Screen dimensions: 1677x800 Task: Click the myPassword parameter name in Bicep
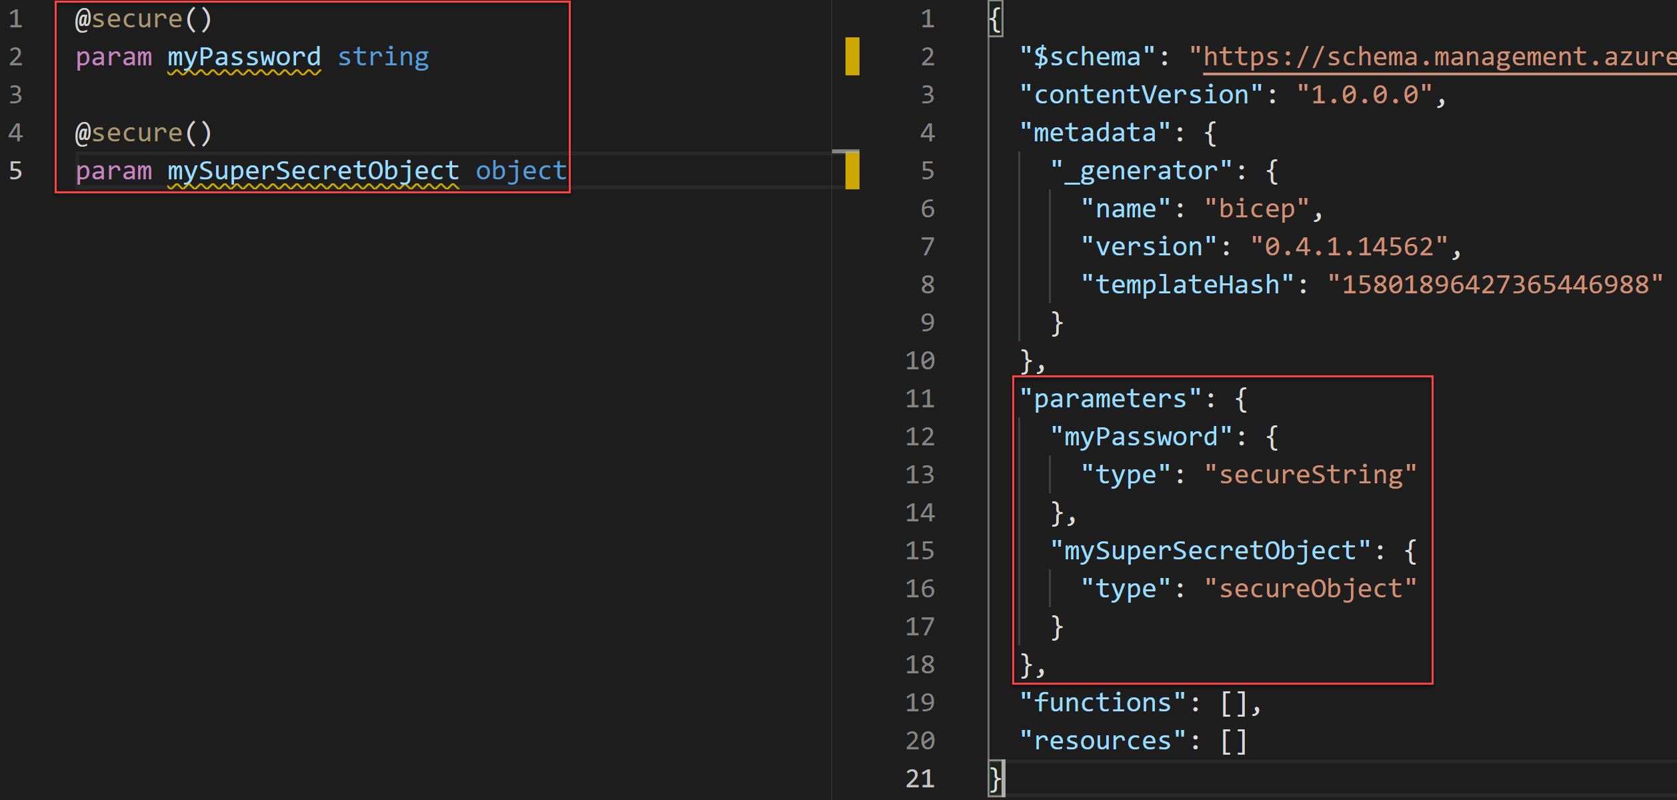(x=244, y=57)
